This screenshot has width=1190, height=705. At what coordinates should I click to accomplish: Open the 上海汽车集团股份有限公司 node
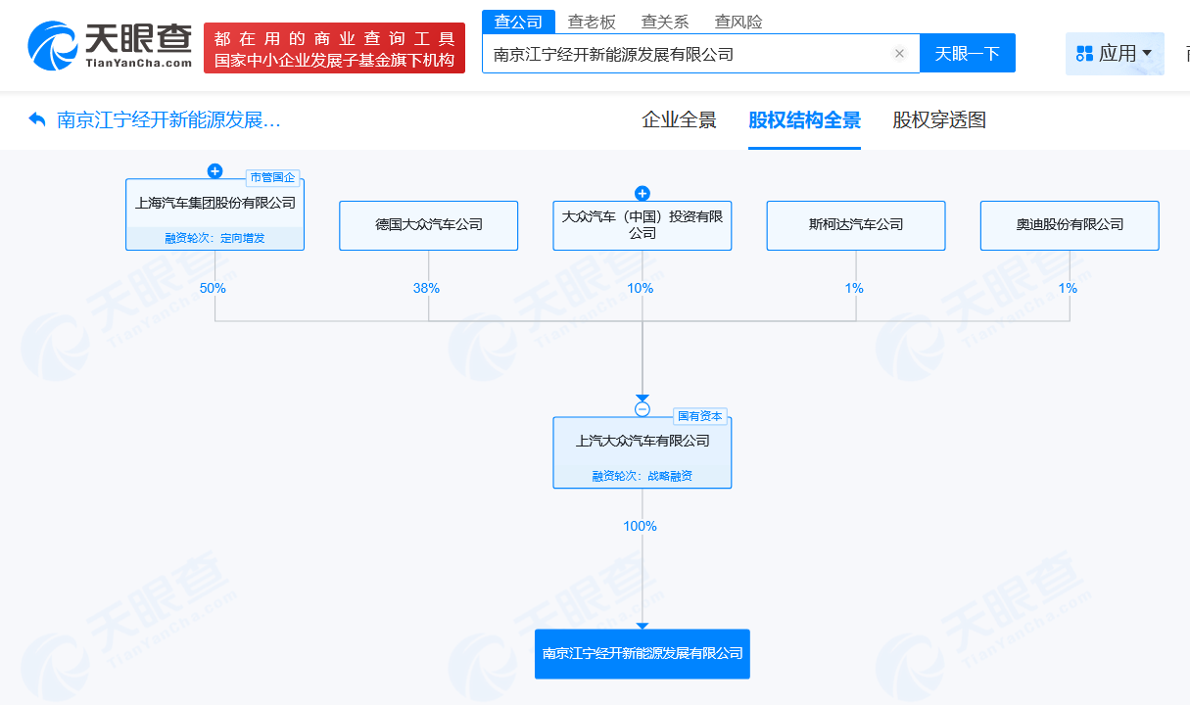click(x=214, y=214)
